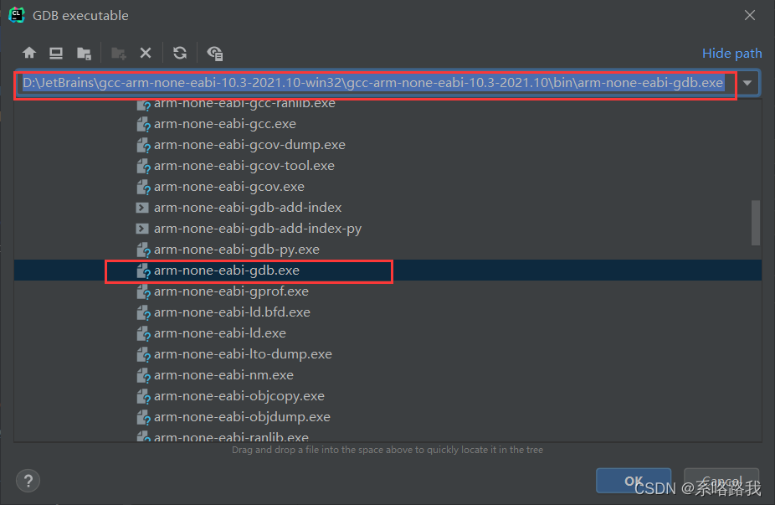Jump to desktop directory icon
This screenshot has height=505, width=775.
point(56,53)
